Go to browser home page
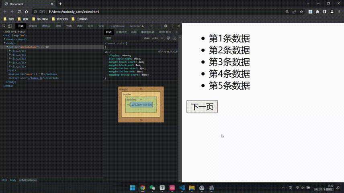This screenshot has height=193, width=344. point(27,12)
